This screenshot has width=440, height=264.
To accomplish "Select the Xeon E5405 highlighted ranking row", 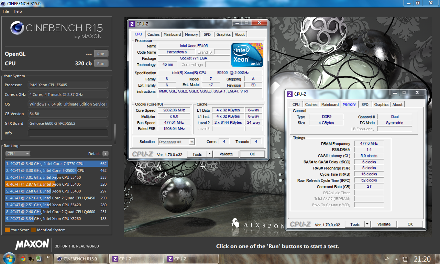I will (x=56, y=184).
